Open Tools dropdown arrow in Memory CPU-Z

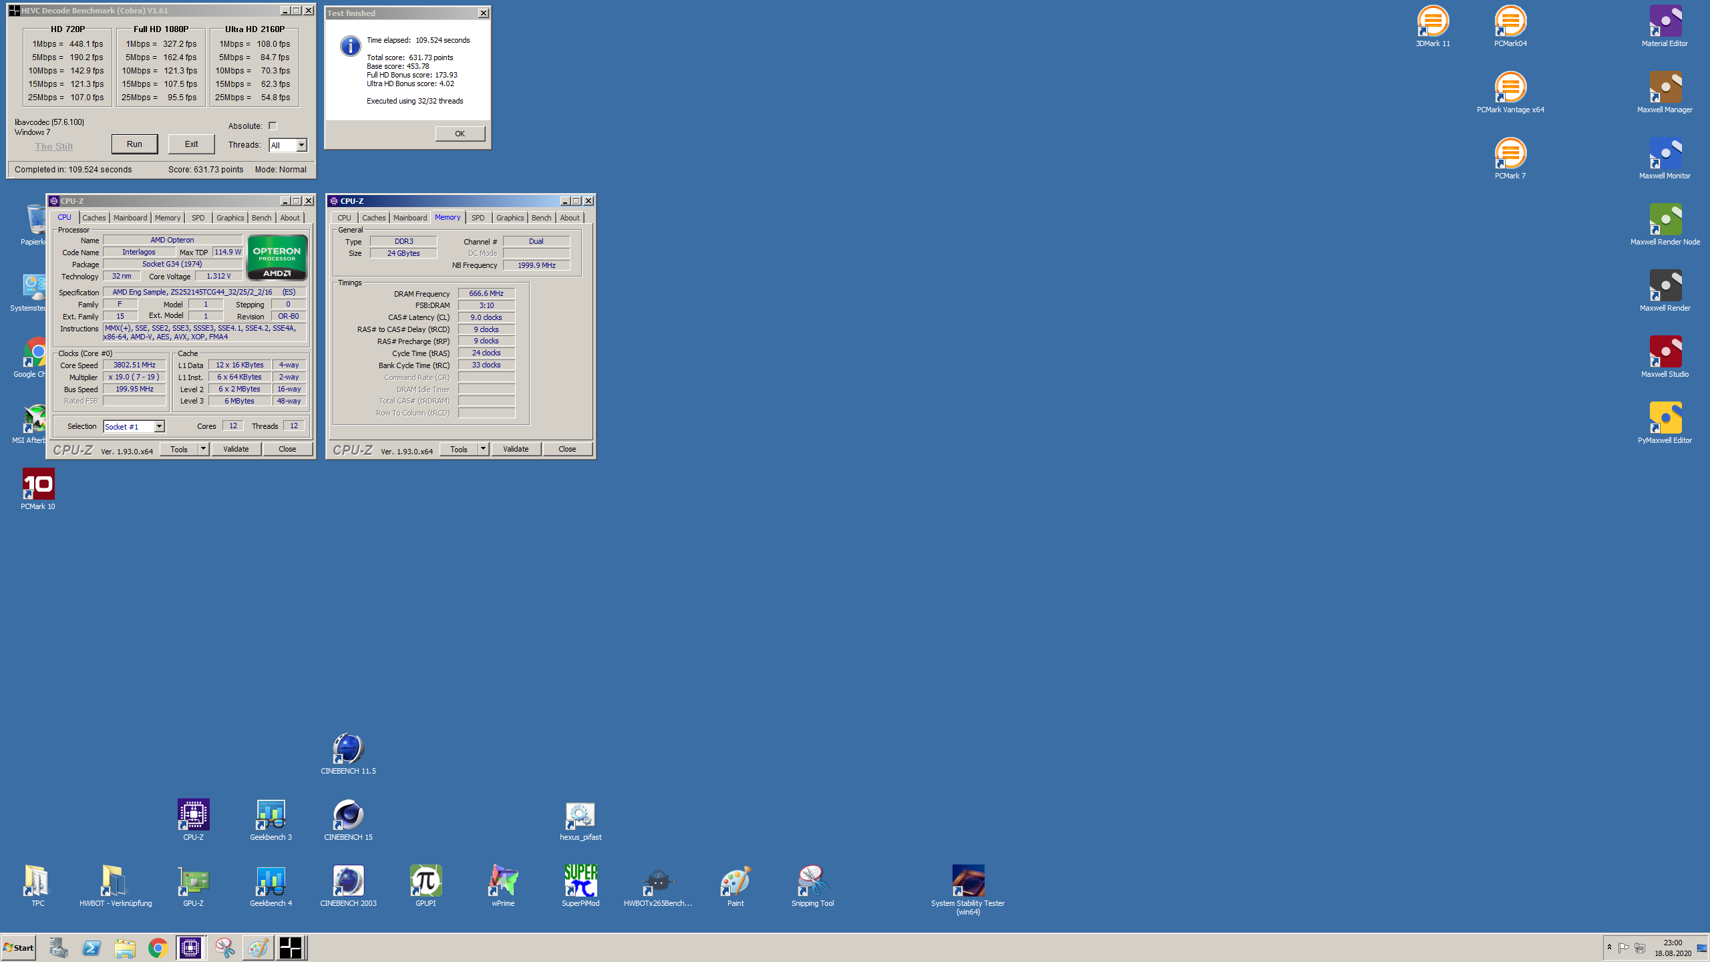pos(484,449)
